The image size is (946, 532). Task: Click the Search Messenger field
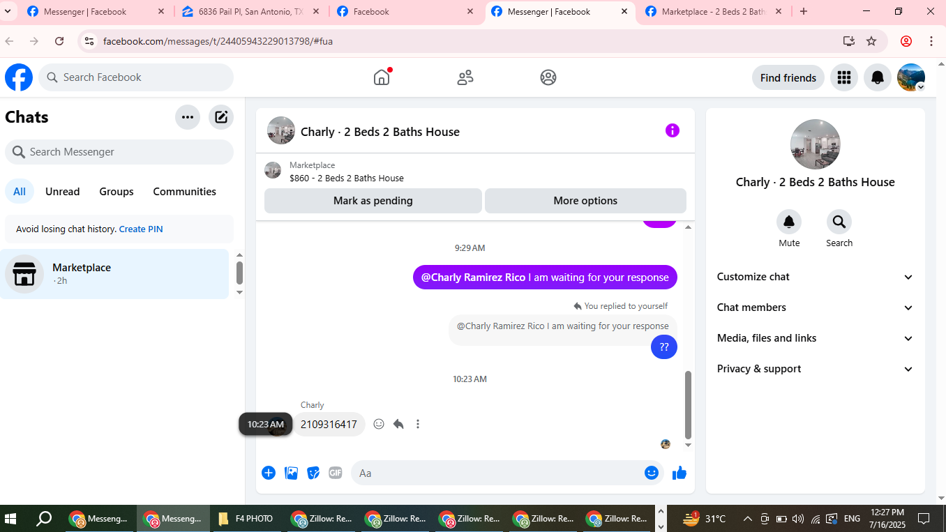(119, 152)
